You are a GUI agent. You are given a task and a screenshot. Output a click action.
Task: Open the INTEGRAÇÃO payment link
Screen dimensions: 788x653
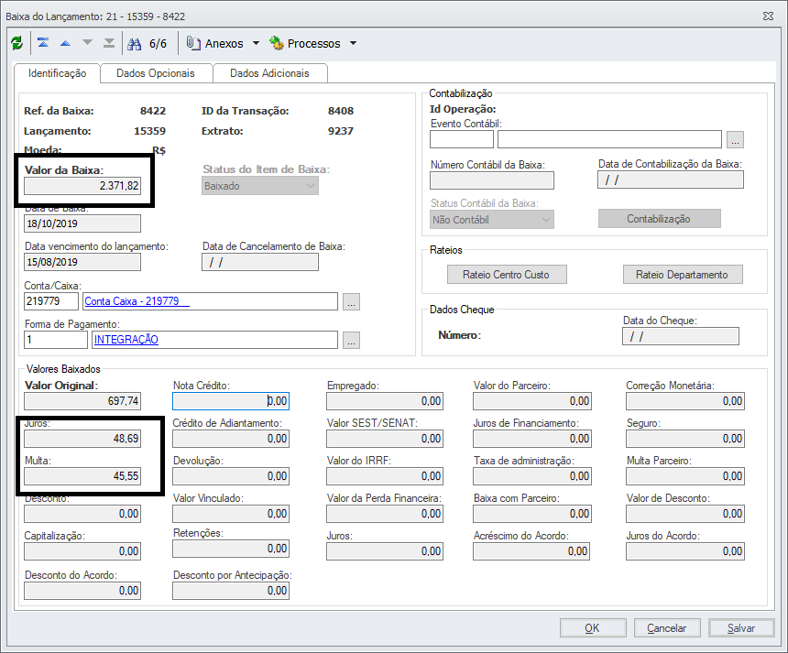pos(126,340)
